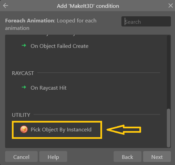The height and width of the screenshot is (165, 175).
Task: Click the back arrow icon in title bar
Action: [5, 5]
